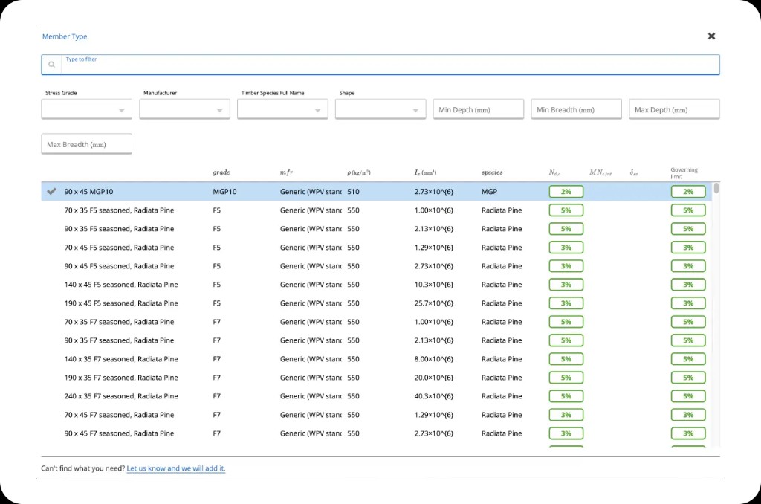Click inside the Min Depth (mm) field
Screen dimensions: 761x504
[478, 109]
